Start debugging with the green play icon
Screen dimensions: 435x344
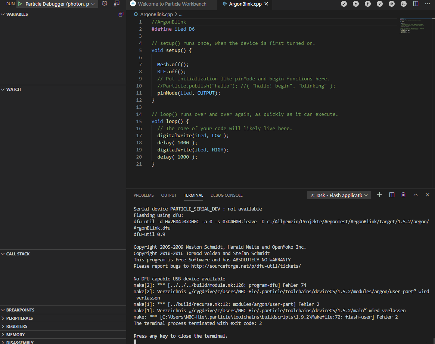coord(20,4)
